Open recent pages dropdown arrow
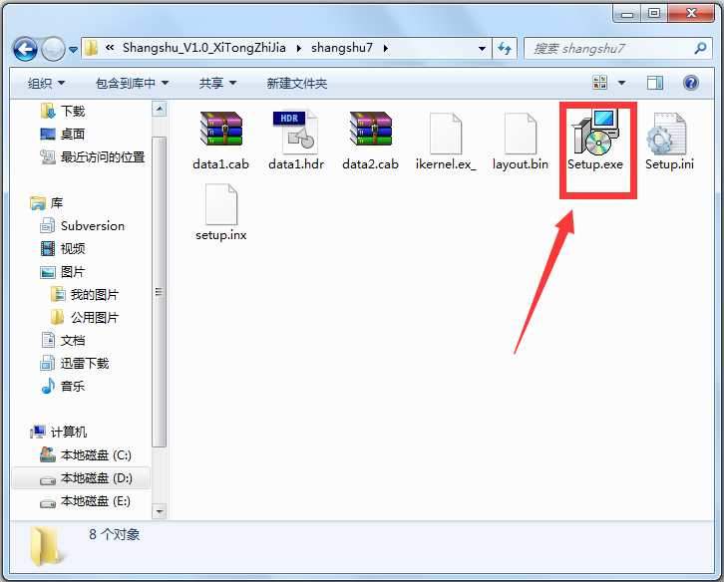Image resolution: width=724 pixels, height=582 pixels. coord(73,50)
